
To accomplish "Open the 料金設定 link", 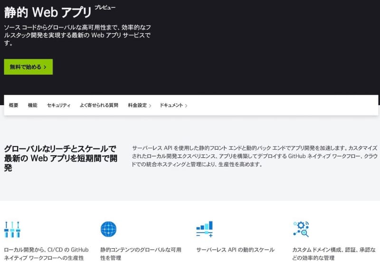I will 137,105.
